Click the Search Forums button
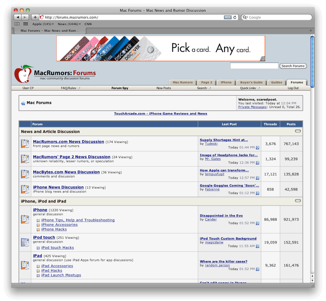Image resolution: width=326 pixels, height=301 pixels. click(293, 66)
